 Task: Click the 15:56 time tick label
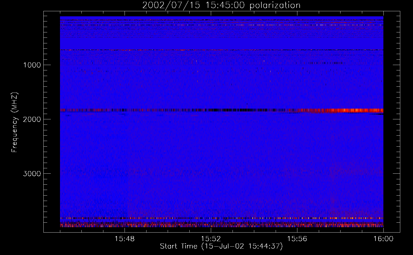point(297,239)
